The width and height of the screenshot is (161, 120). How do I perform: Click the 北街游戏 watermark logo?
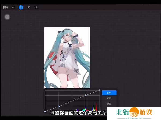[134, 112]
